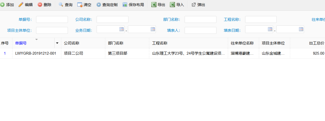325x121 pixels.
Task: Select the 山东金城建 cell
Action: tap(274, 53)
